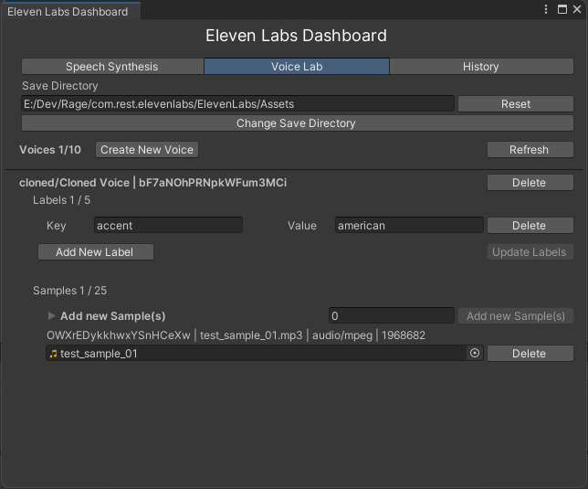Image resolution: width=588 pixels, height=489 pixels.
Task: Focus the Key field containing accent
Action: (168, 226)
